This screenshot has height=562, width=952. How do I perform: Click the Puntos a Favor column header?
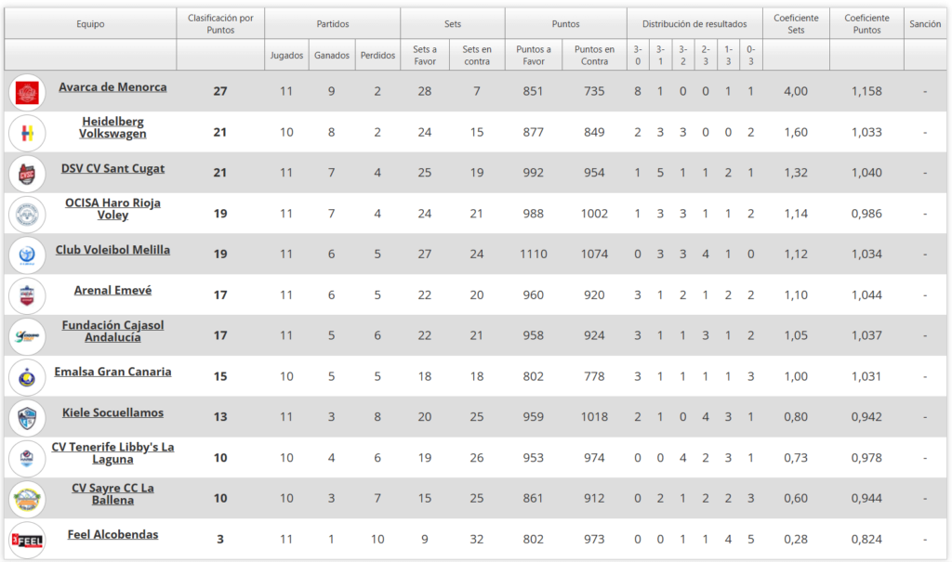click(534, 55)
